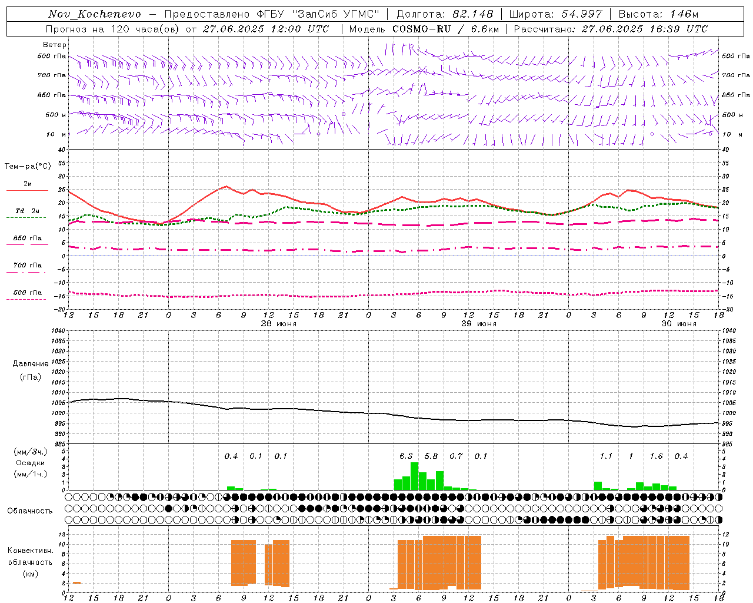This screenshot has height=603, width=753.
Task: Select the 5.8 precipitation total
Action: (431, 456)
